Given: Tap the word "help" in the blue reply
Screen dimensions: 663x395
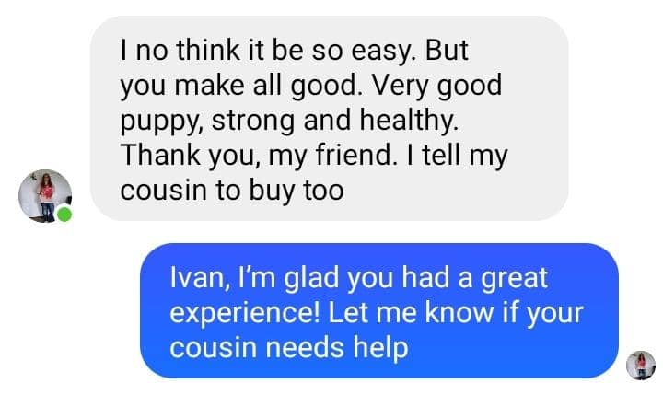Looking at the screenshot, I should pos(380,348).
